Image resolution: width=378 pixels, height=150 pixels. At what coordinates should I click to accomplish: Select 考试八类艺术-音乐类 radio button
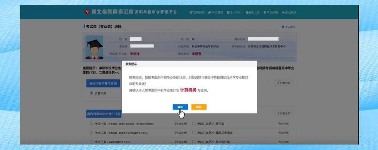click(194, 123)
